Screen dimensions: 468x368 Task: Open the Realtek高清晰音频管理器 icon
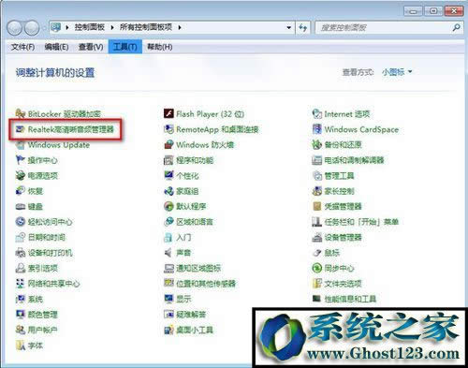(x=20, y=129)
